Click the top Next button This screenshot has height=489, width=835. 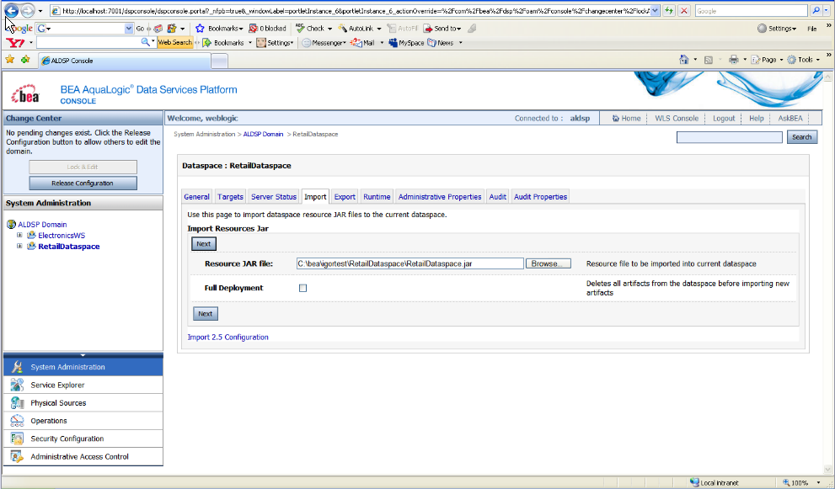[x=204, y=244]
